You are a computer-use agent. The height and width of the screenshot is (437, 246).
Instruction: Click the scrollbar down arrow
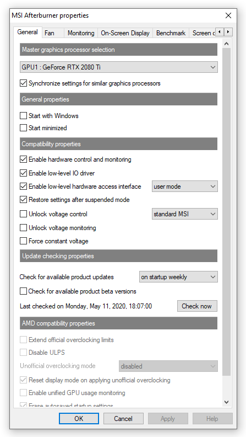[x=226, y=402]
